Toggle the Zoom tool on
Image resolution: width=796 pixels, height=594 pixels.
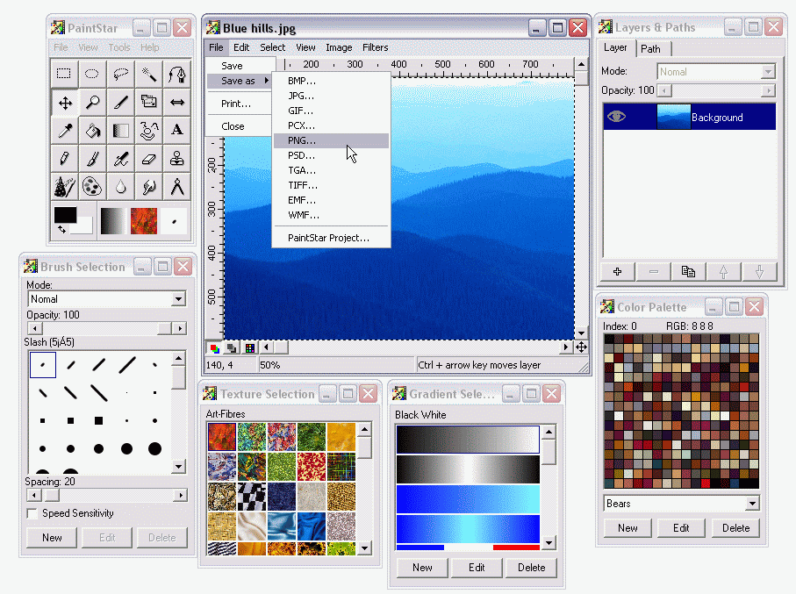click(91, 102)
